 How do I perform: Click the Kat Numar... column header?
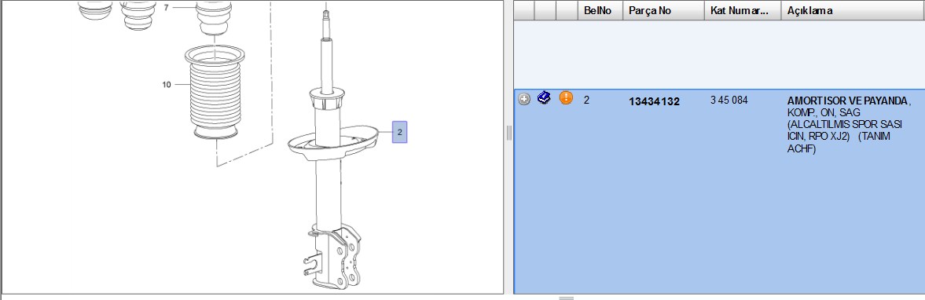(743, 11)
